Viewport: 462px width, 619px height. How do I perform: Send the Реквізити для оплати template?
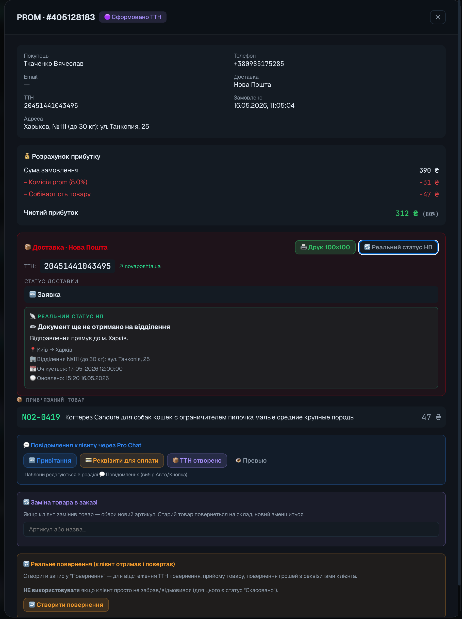pos(122,460)
